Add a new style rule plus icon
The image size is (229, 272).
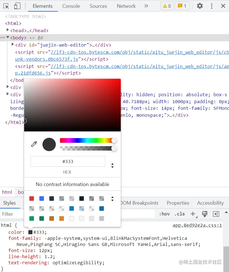pyautogui.click(x=193, y=214)
